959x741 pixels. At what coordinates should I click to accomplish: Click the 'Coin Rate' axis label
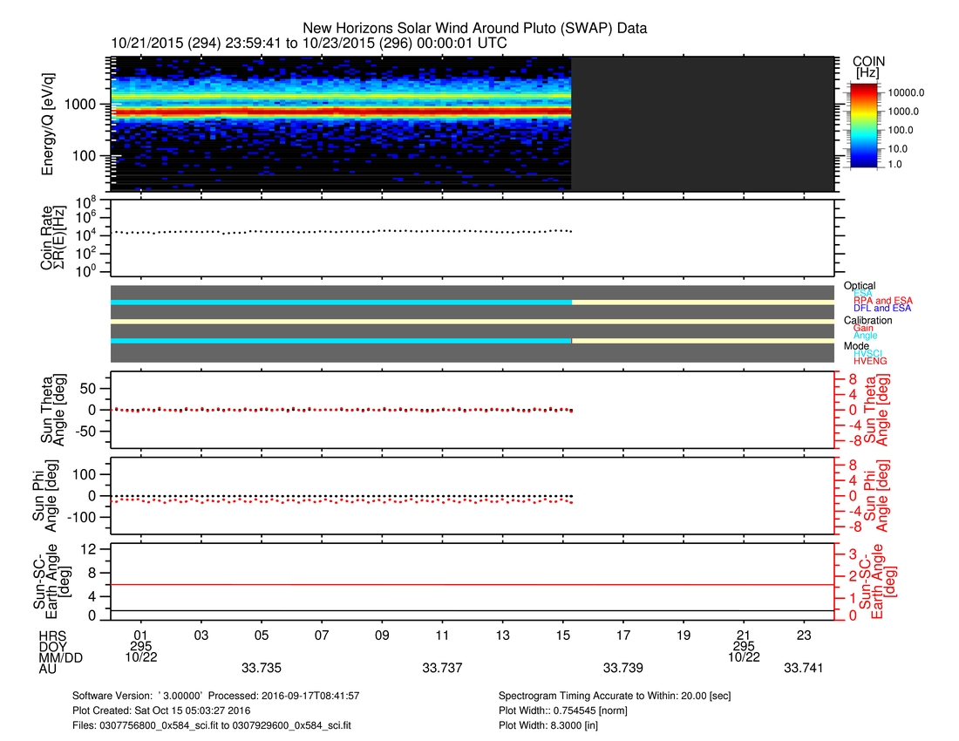[x=49, y=236]
